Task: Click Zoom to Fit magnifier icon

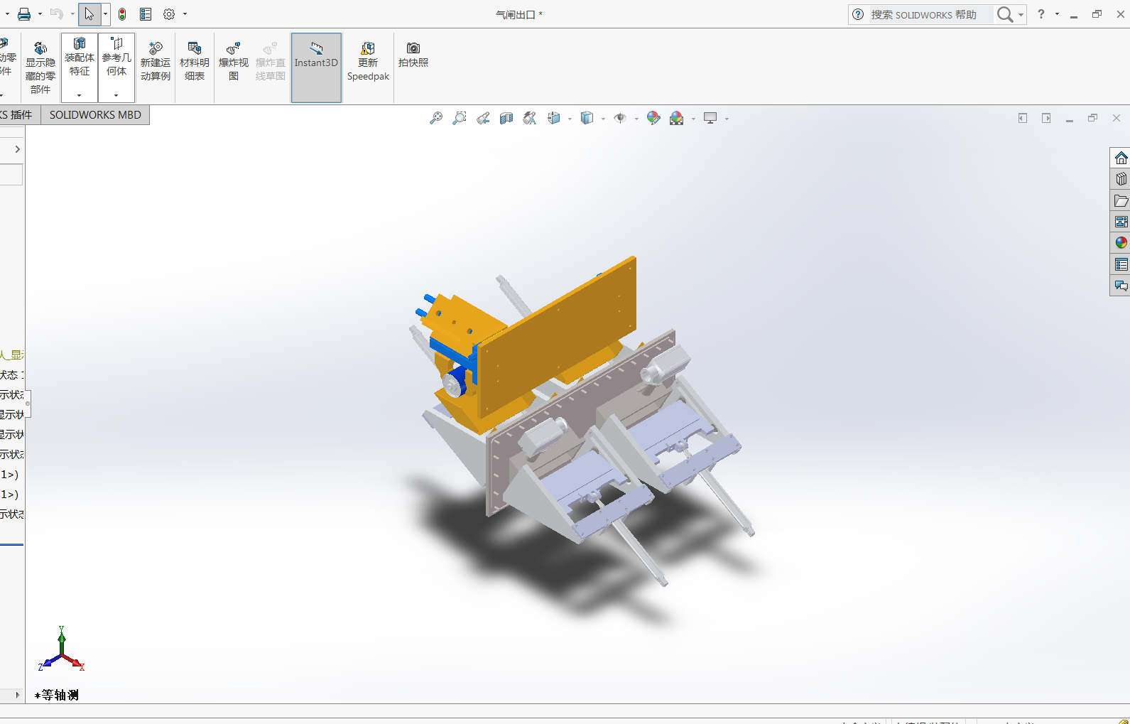Action: point(436,118)
